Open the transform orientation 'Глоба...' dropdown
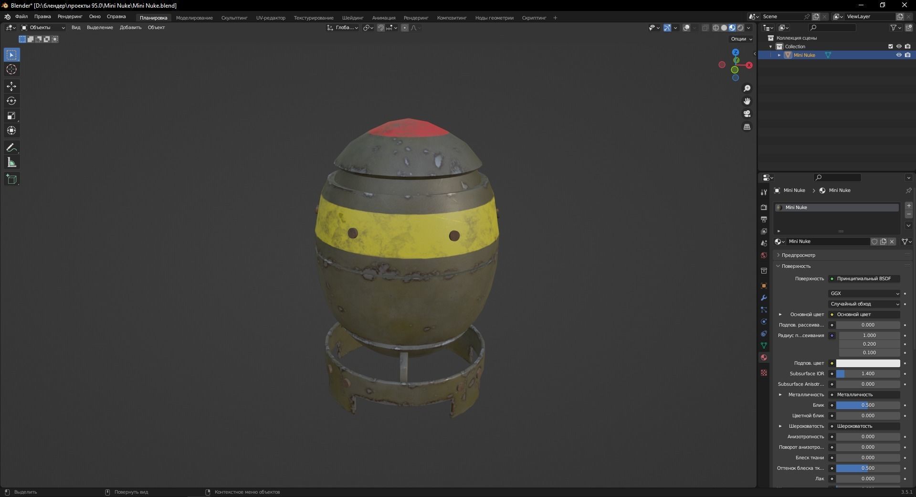916x497 pixels. tap(343, 28)
